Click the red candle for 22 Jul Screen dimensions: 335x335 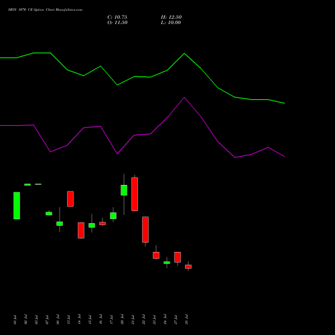coord(145,230)
